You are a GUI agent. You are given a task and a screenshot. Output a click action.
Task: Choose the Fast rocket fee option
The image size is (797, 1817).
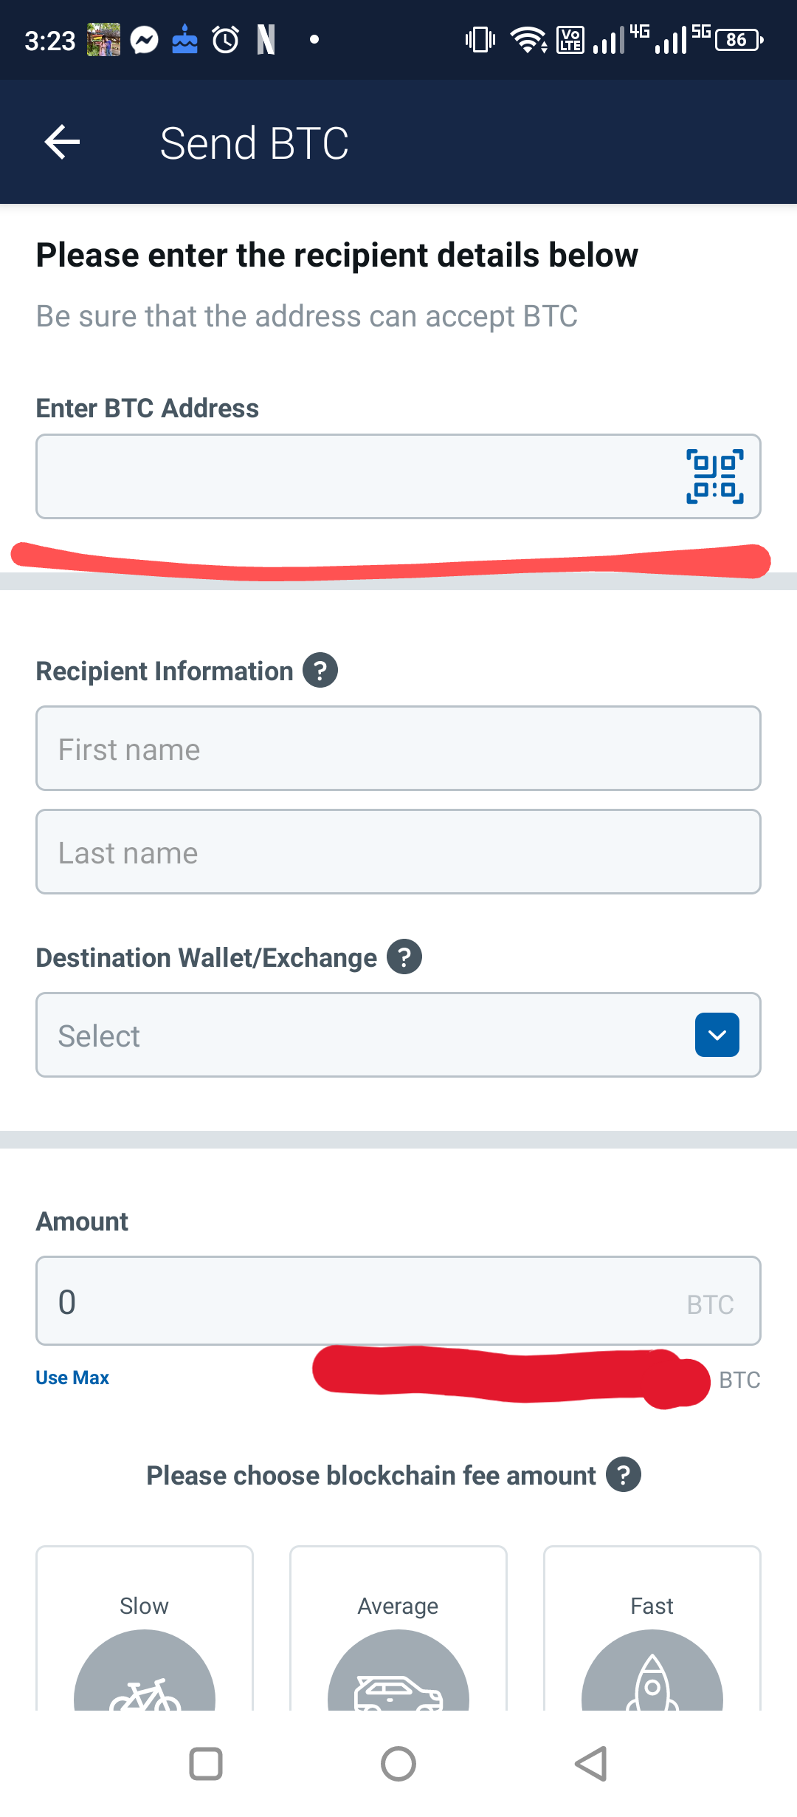pyautogui.click(x=652, y=1628)
